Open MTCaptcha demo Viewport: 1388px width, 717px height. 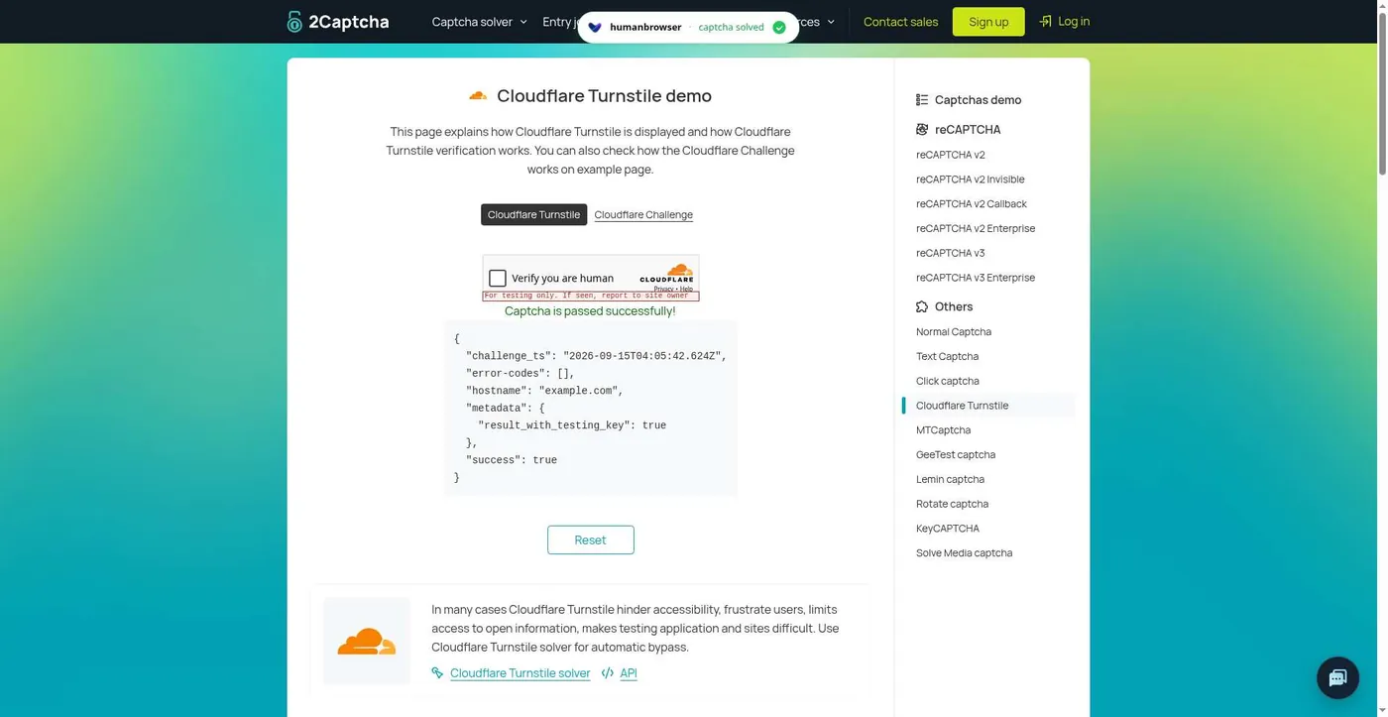pyautogui.click(x=943, y=430)
